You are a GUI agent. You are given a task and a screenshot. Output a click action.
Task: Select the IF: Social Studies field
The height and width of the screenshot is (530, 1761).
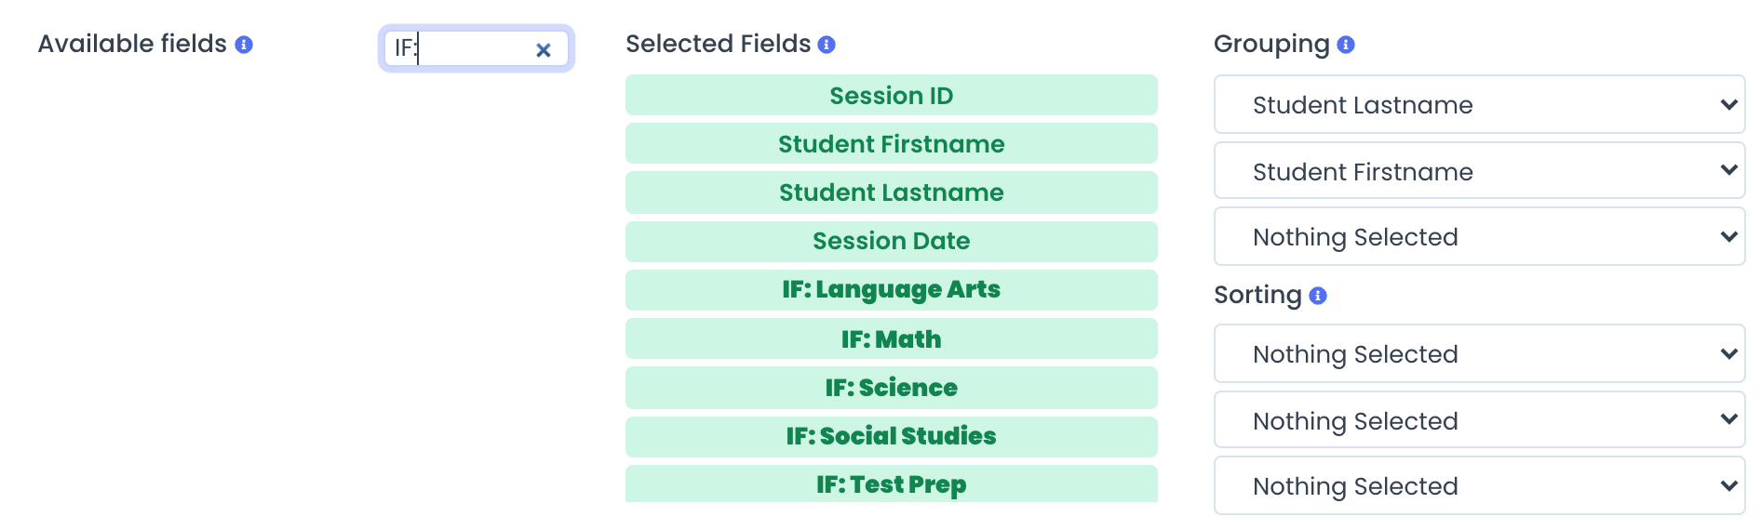tap(892, 436)
